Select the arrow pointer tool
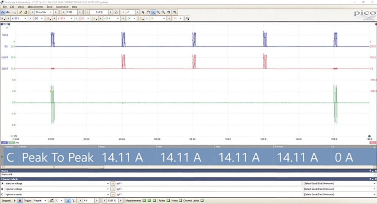This screenshot has width=377, height=204. pyautogui.click(x=143, y=12)
